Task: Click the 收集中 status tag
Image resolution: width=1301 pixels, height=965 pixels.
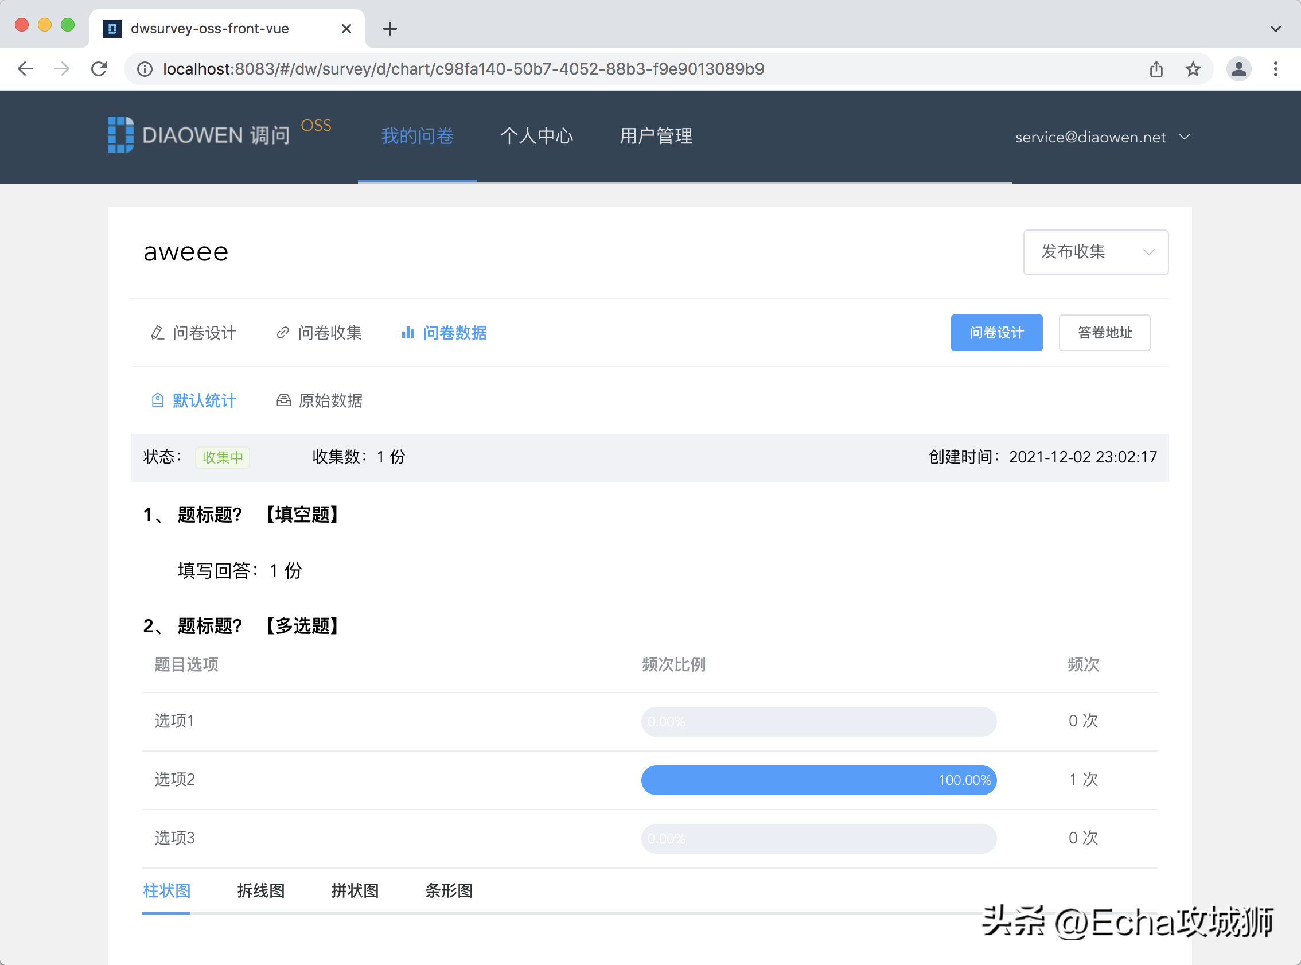Action: click(223, 457)
